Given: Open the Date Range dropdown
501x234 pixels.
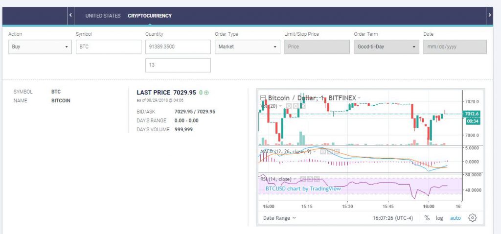Looking at the screenshot, I should click(x=279, y=218).
